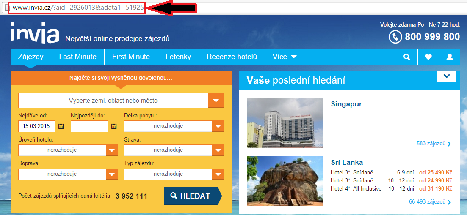This screenshot has width=467, height=215.
Task: Open calendar for Nejdříve od date
Action: [61, 126]
